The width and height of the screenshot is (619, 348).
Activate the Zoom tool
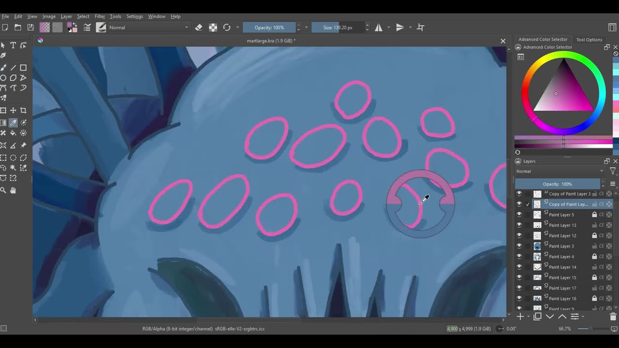(x=3, y=190)
